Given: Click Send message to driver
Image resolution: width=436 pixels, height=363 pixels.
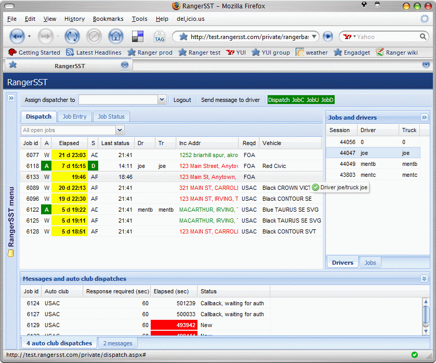Looking at the screenshot, I should [230, 100].
